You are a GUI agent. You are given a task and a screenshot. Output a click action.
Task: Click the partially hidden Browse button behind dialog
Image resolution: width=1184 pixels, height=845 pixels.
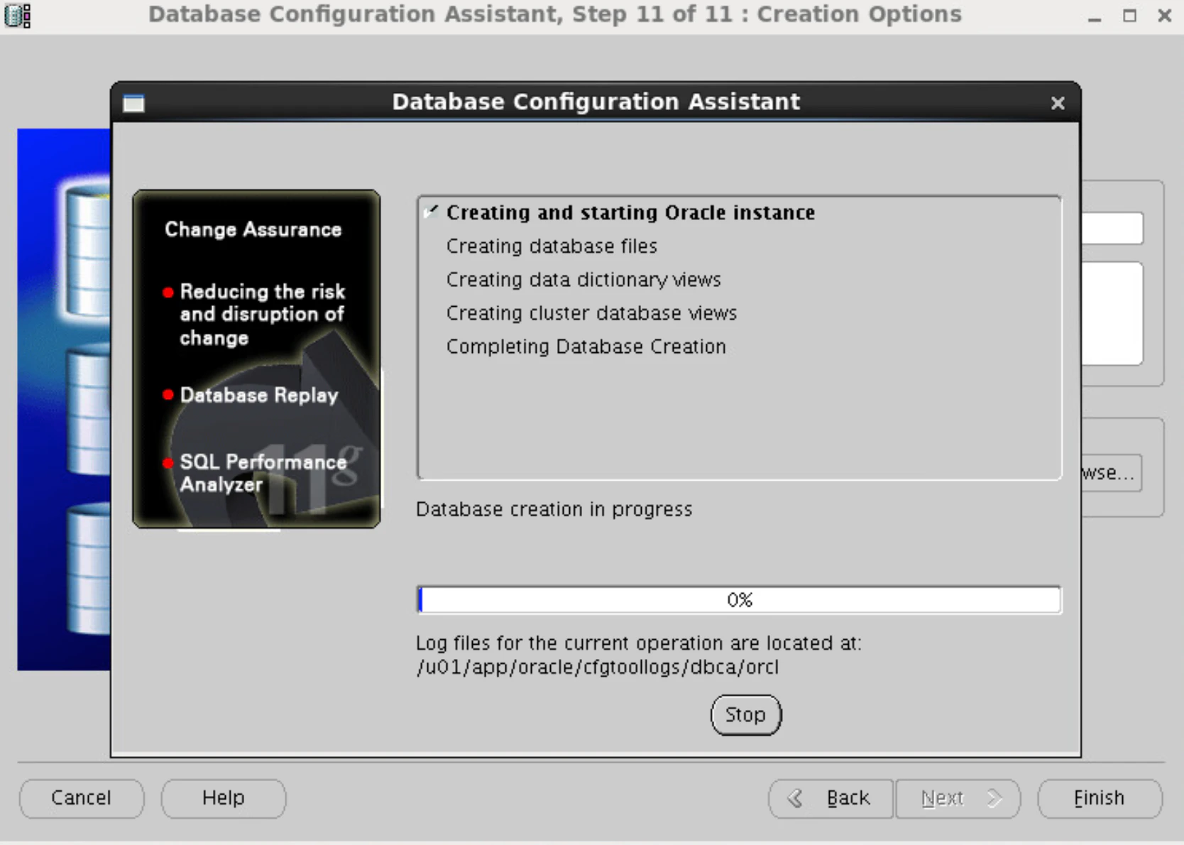point(1112,473)
